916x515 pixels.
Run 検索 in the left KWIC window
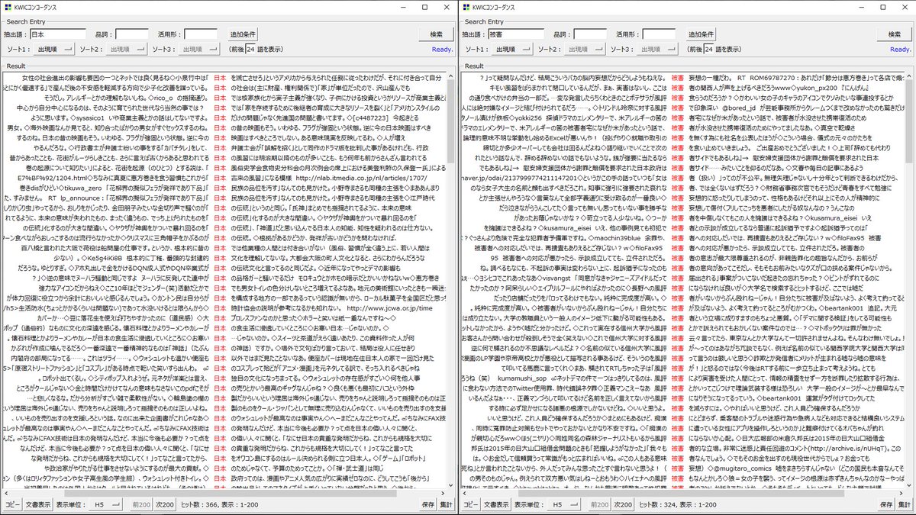(x=437, y=34)
